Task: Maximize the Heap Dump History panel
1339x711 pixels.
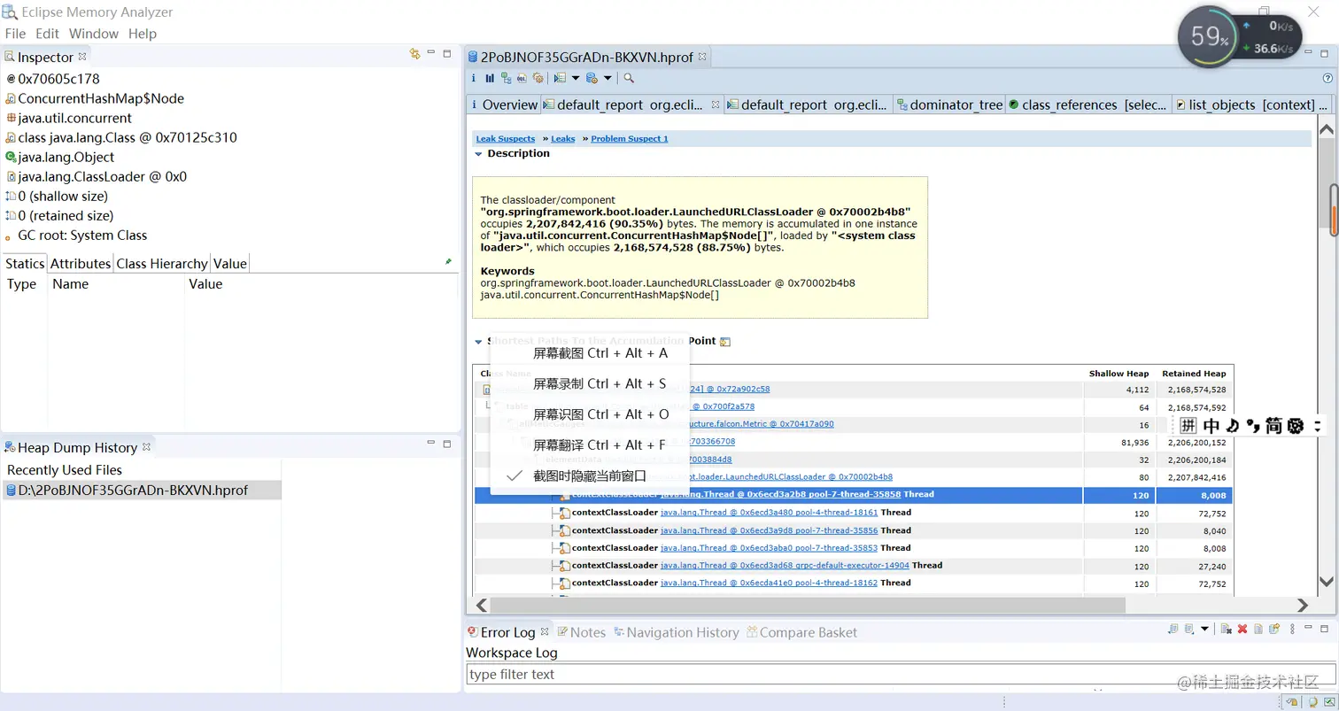Action: 447,444
